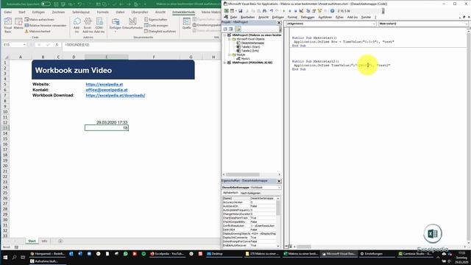Click the code window horizontal scrollbar

(304, 247)
